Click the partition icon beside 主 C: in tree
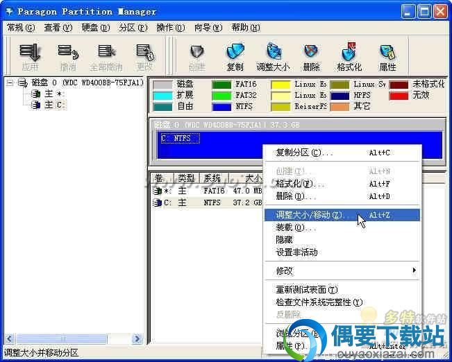Screen dimensions: 452x362 coord(35,105)
